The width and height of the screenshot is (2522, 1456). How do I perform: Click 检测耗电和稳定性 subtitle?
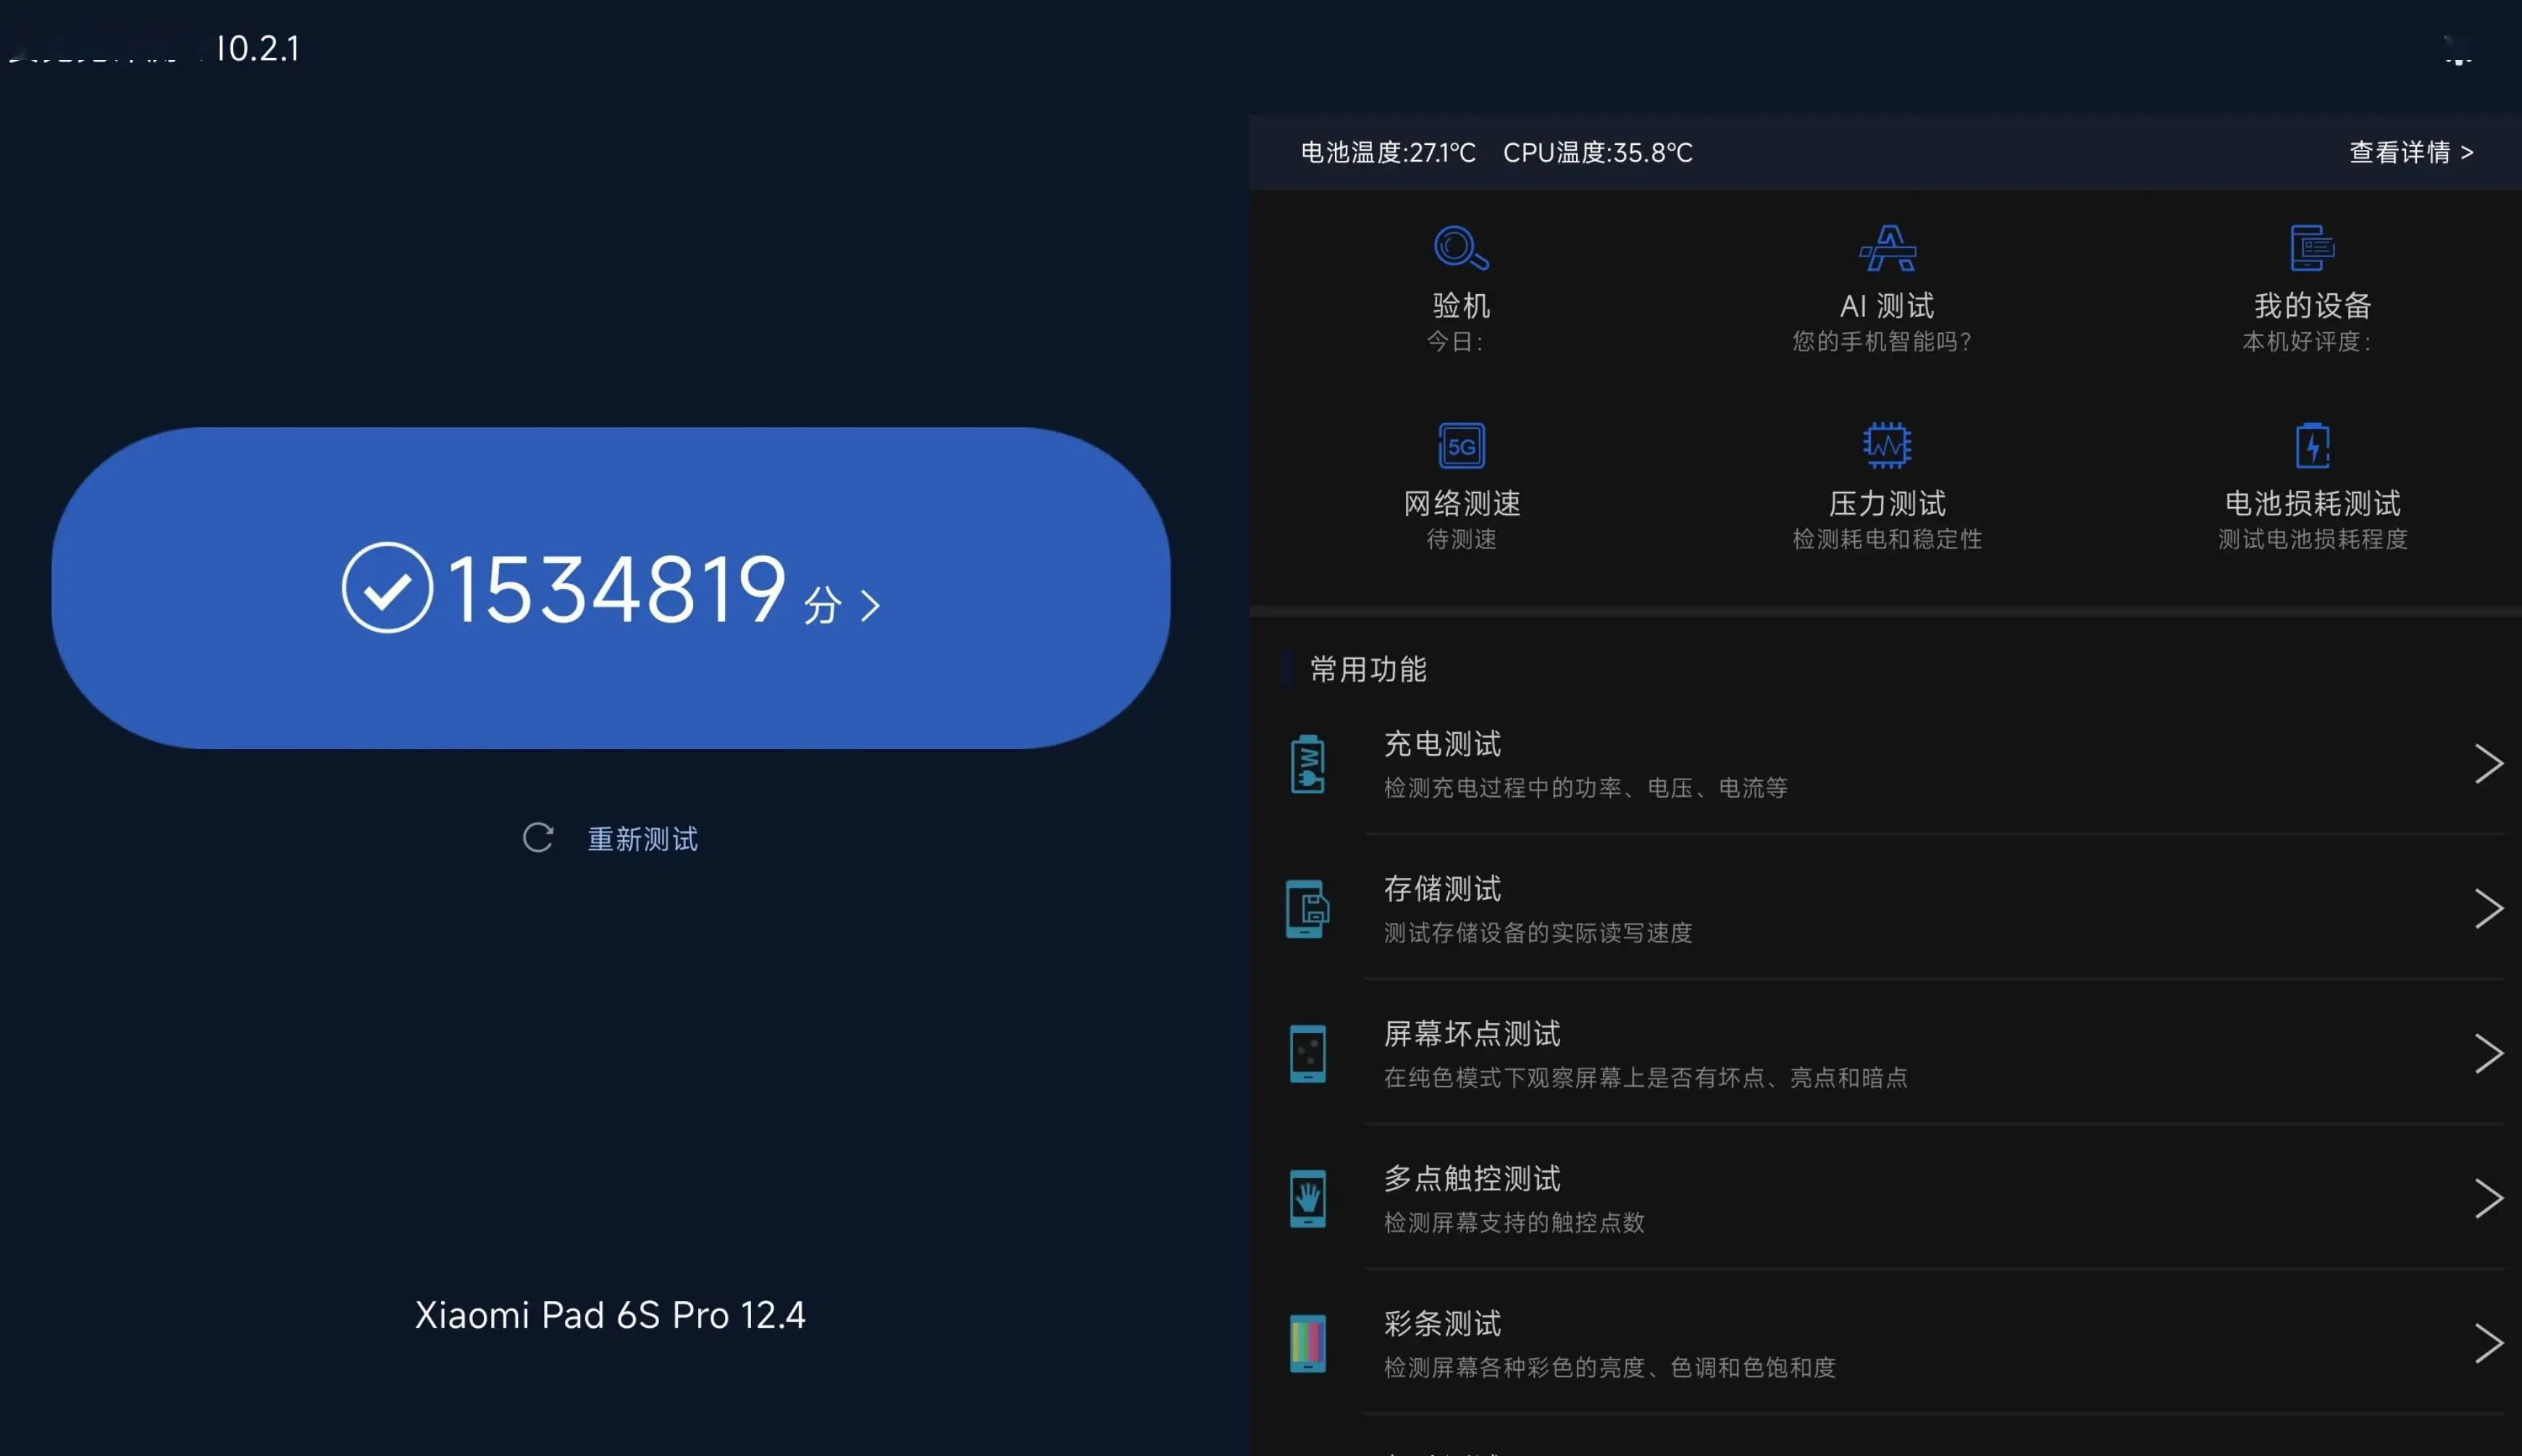(1888, 540)
